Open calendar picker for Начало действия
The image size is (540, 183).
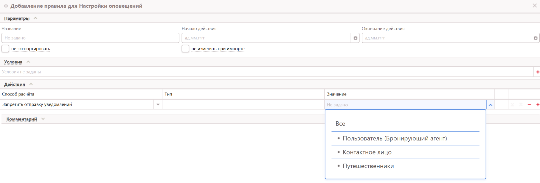[355, 38]
